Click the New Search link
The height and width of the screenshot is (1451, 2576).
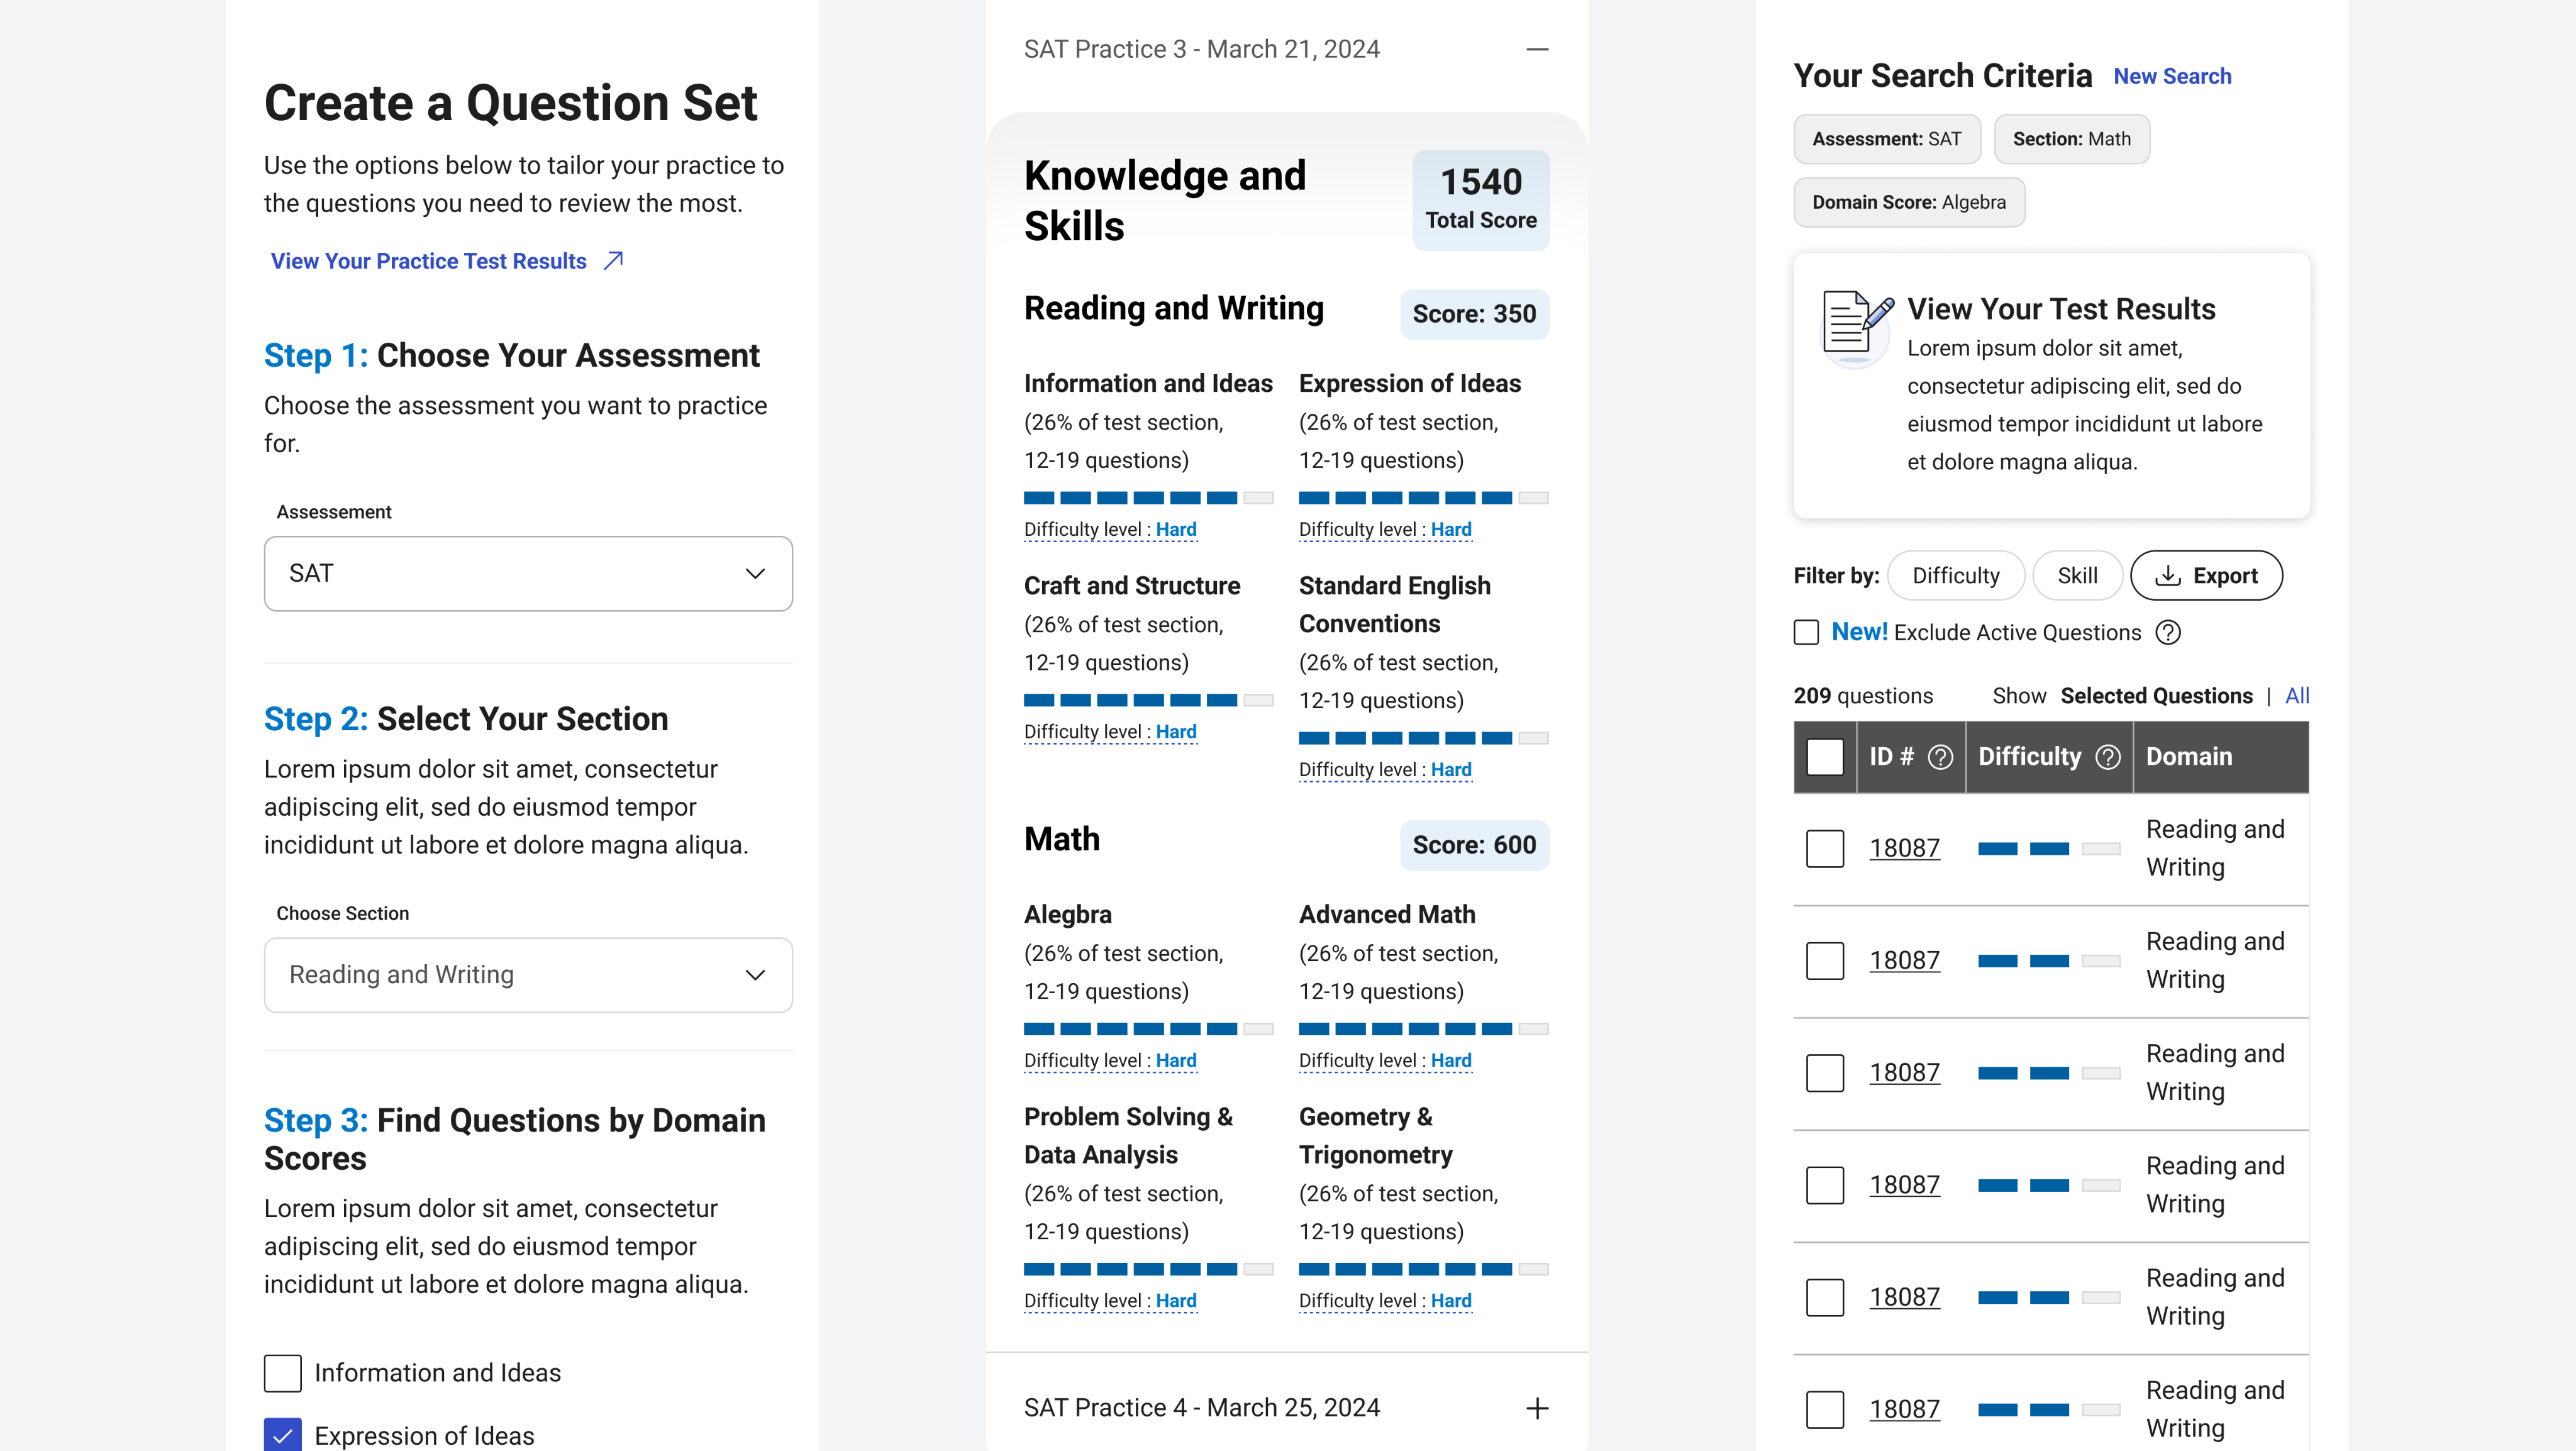pos(2172,77)
